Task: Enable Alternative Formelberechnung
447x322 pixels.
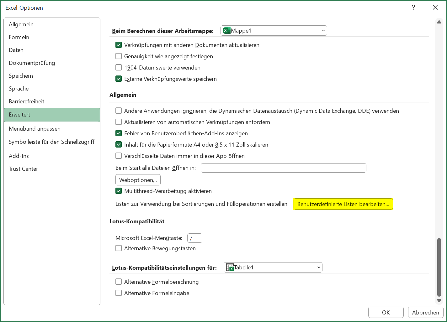Action: pyautogui.click(x=119, y=282)
